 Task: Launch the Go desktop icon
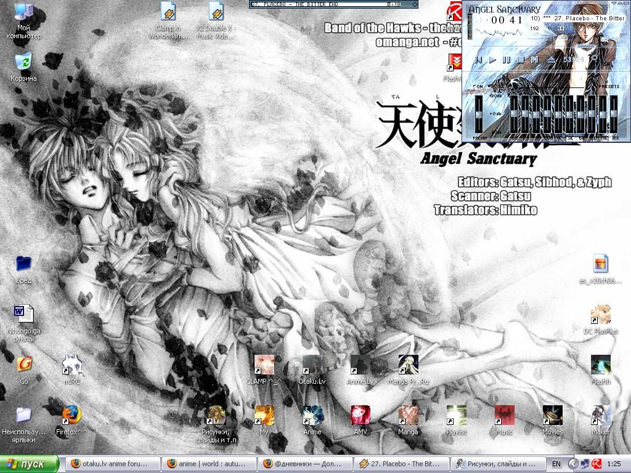click(24, 370)
